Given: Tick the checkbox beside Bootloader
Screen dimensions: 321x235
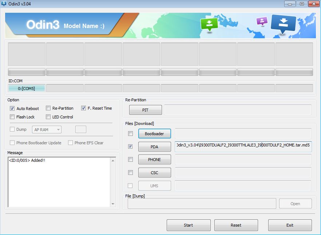Looking at the screenshot, I should (131, 134).
